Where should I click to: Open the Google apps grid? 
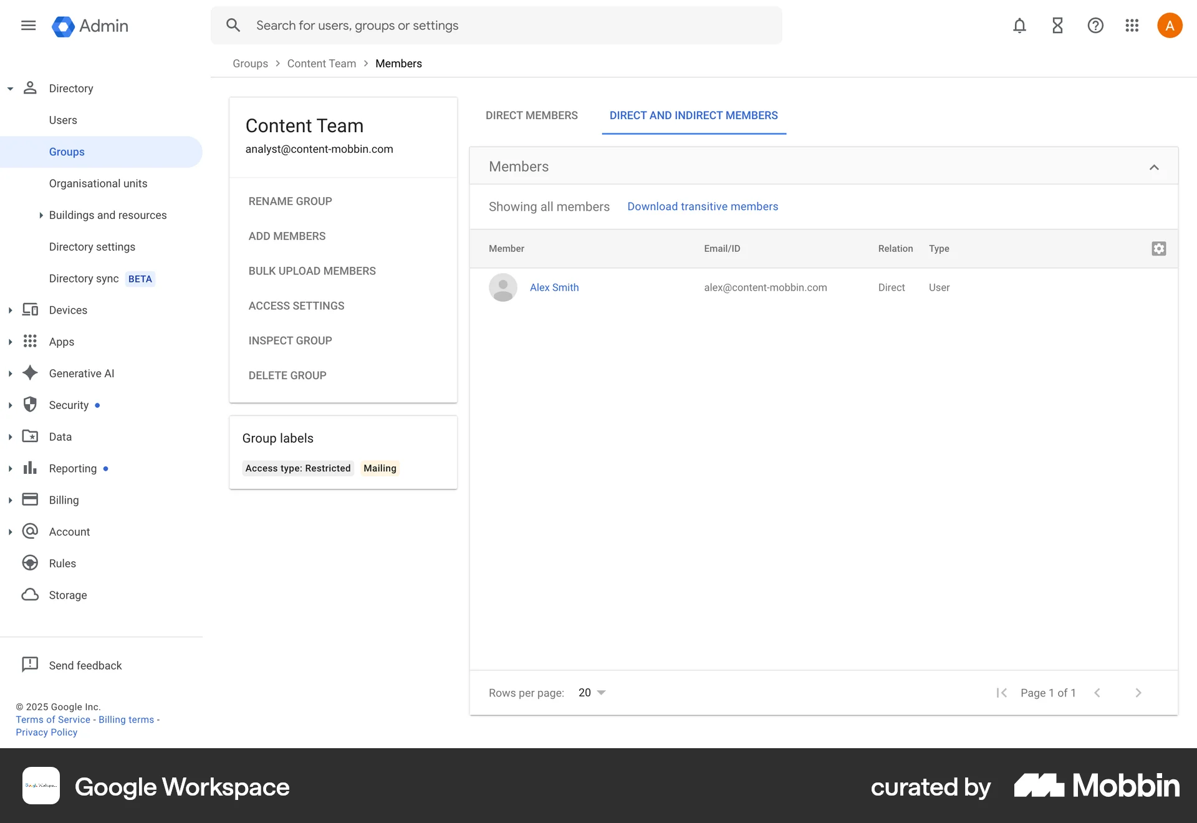point(1132,25)
